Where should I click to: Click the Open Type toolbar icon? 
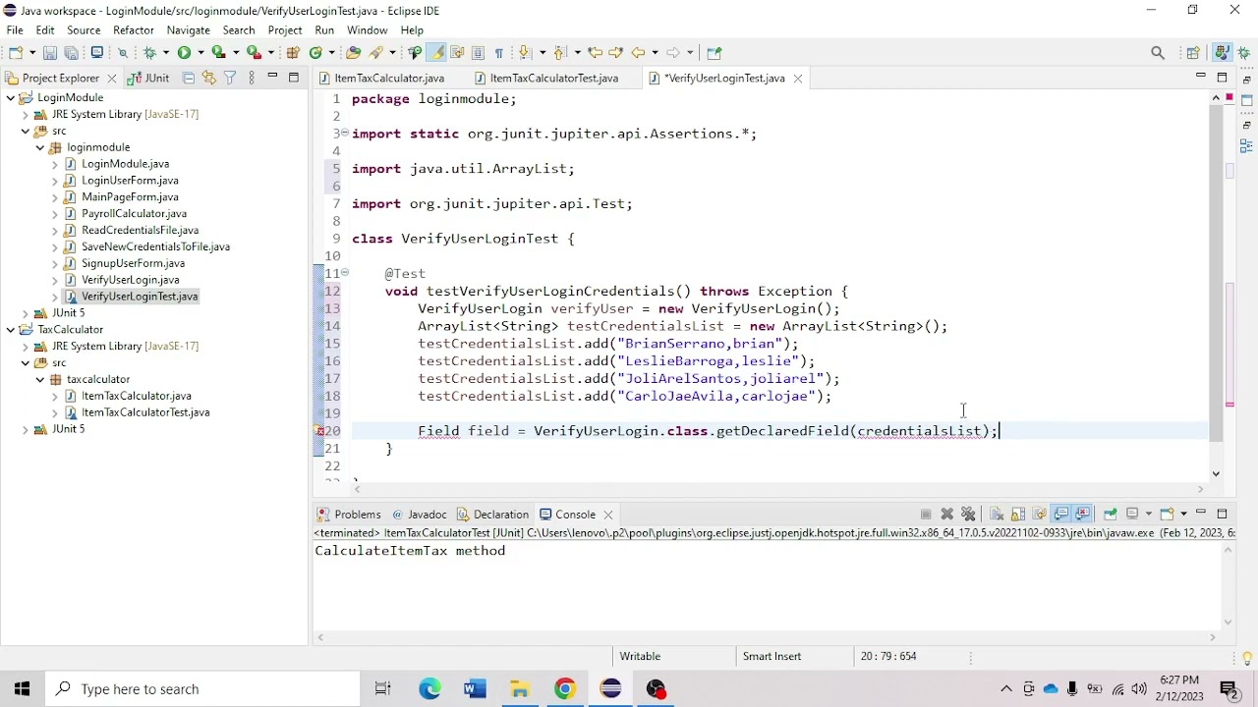354,53
